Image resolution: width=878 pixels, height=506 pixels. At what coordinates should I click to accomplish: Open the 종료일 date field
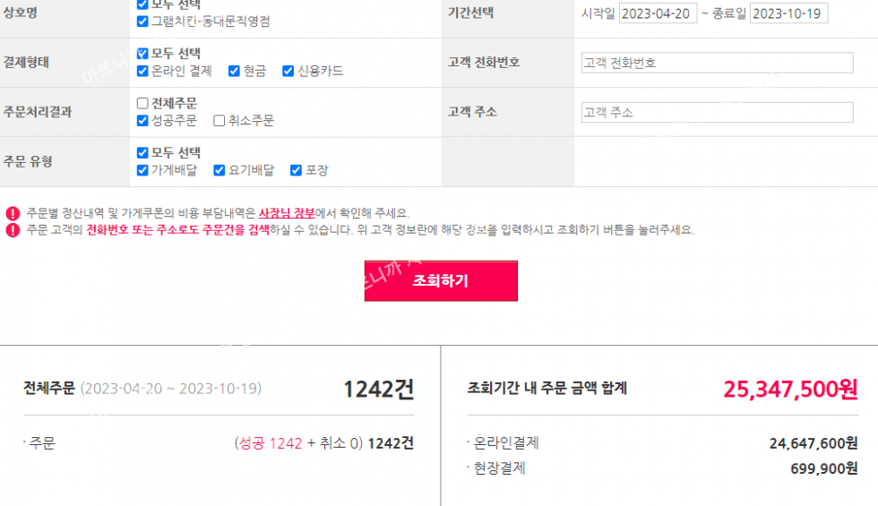(x=788, y=13)
